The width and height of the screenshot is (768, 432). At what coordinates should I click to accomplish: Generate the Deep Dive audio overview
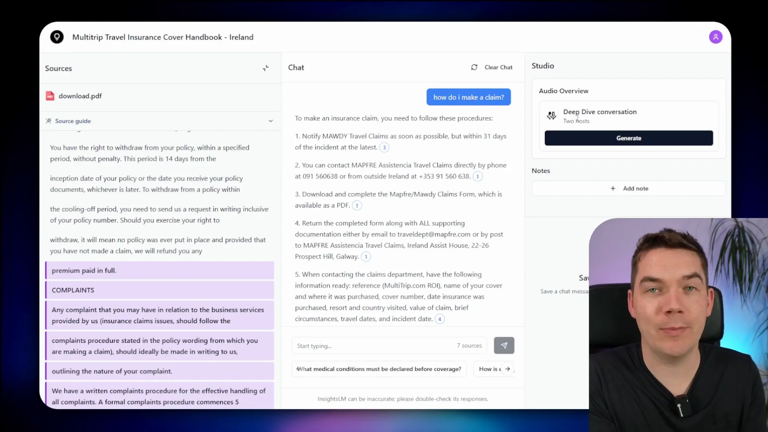coord(628,138)
